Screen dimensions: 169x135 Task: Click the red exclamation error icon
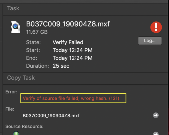(156, 27)
